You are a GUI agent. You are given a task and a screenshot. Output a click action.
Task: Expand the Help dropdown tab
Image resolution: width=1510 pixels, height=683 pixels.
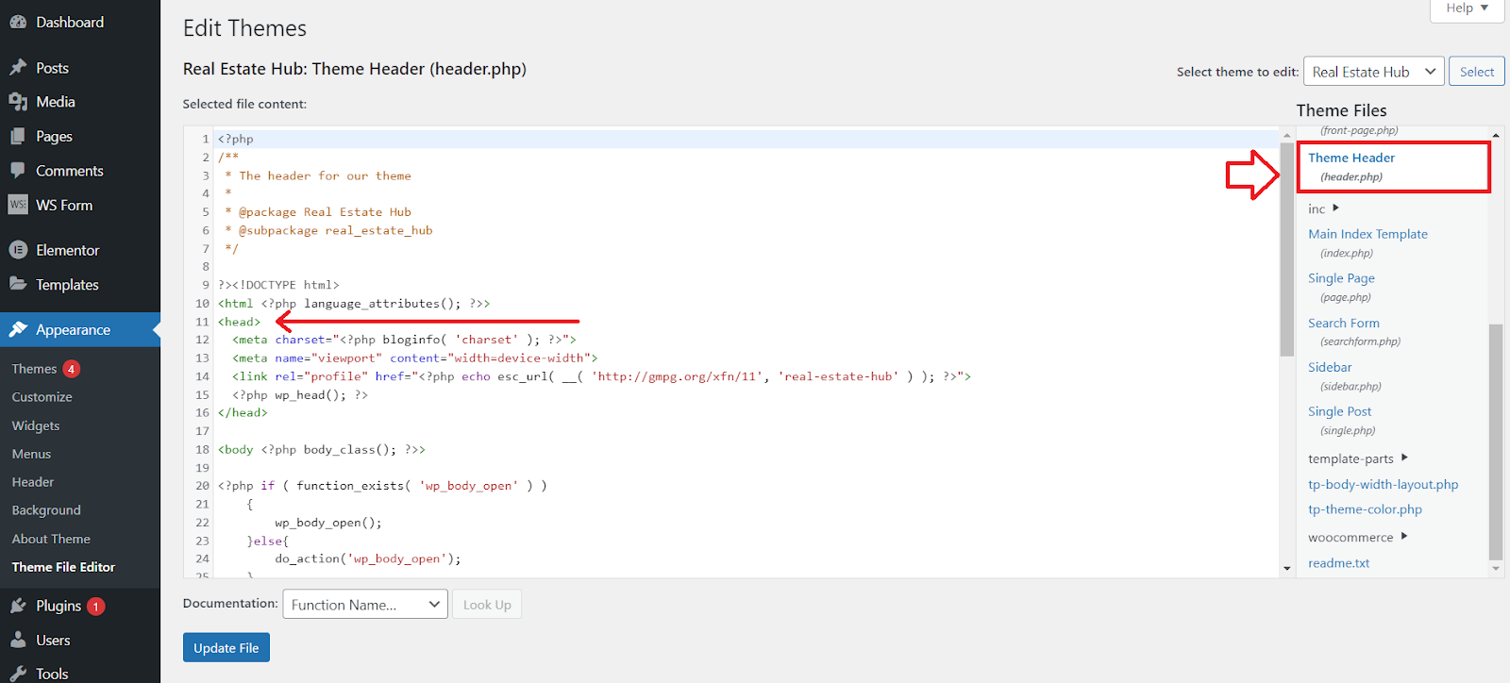(x=1468, y=8)
